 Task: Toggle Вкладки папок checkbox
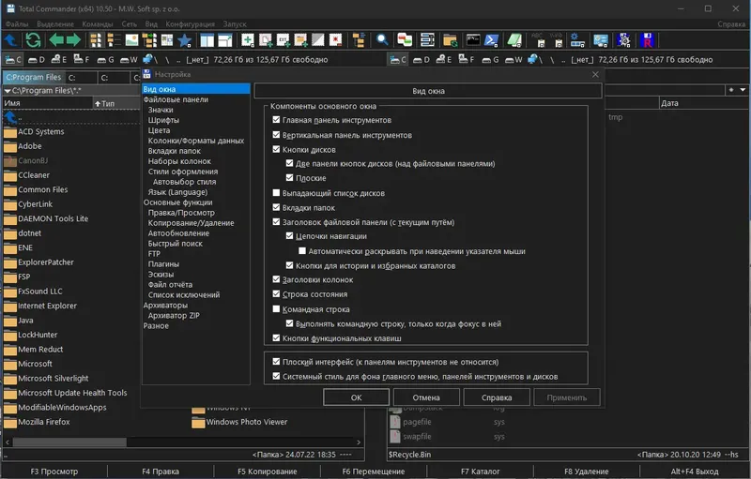pyautogui.click(x=276, y=207)
